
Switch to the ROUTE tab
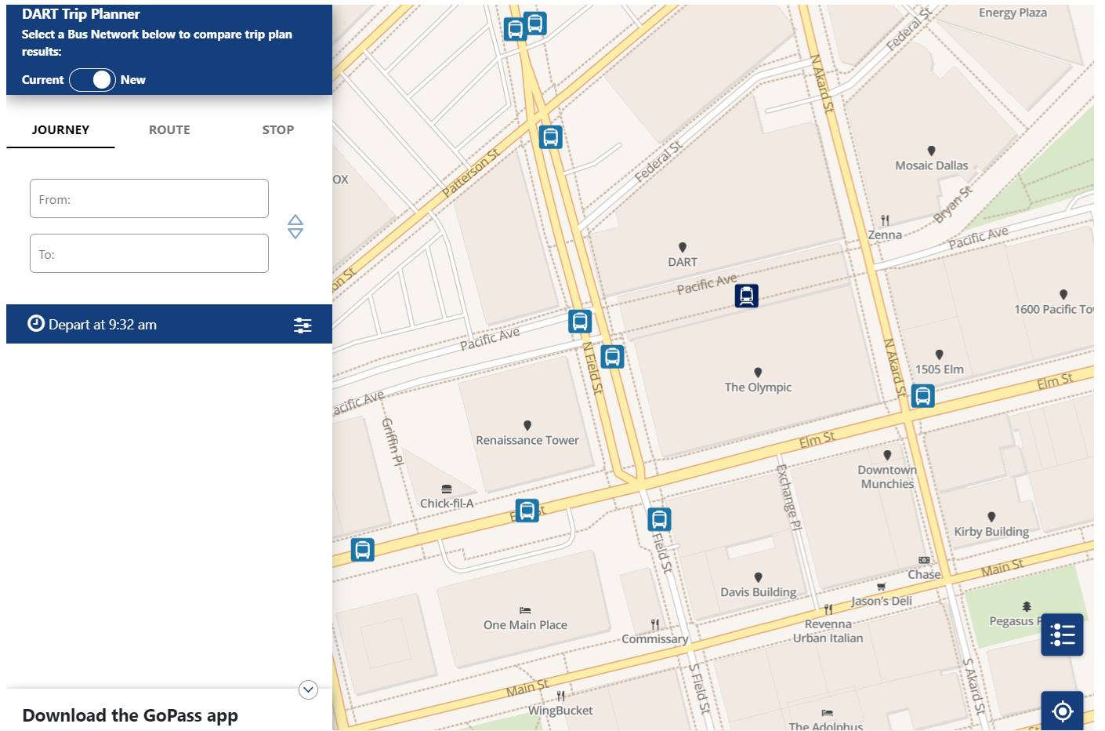[169, 129]
